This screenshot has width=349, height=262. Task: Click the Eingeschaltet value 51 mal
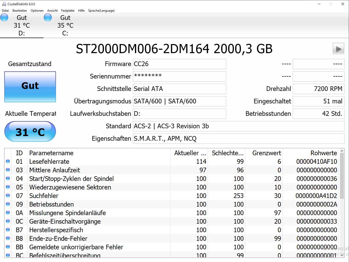point(319,101)
